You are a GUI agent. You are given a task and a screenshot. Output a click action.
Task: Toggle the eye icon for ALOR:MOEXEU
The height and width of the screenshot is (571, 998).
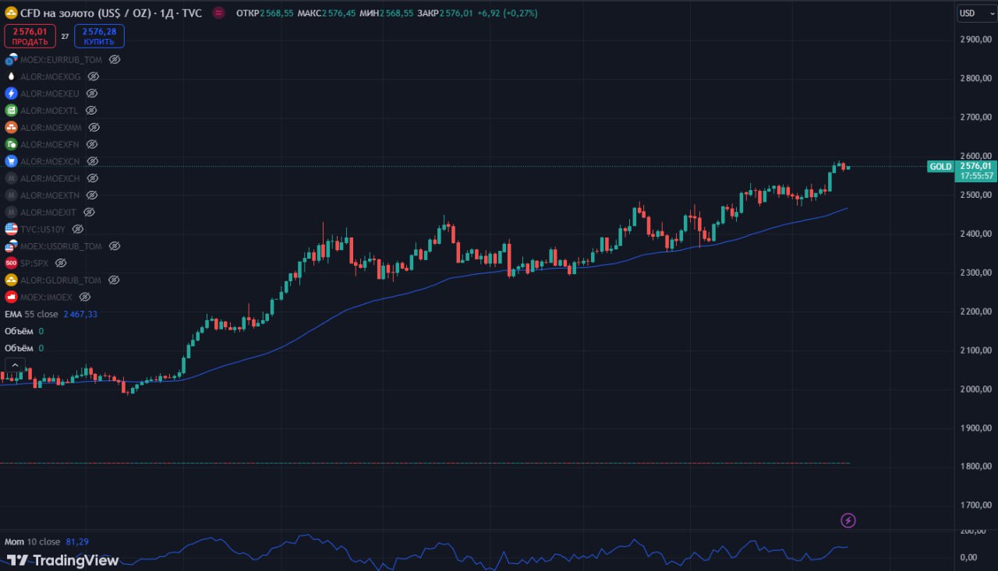click(x=92, y=93)
